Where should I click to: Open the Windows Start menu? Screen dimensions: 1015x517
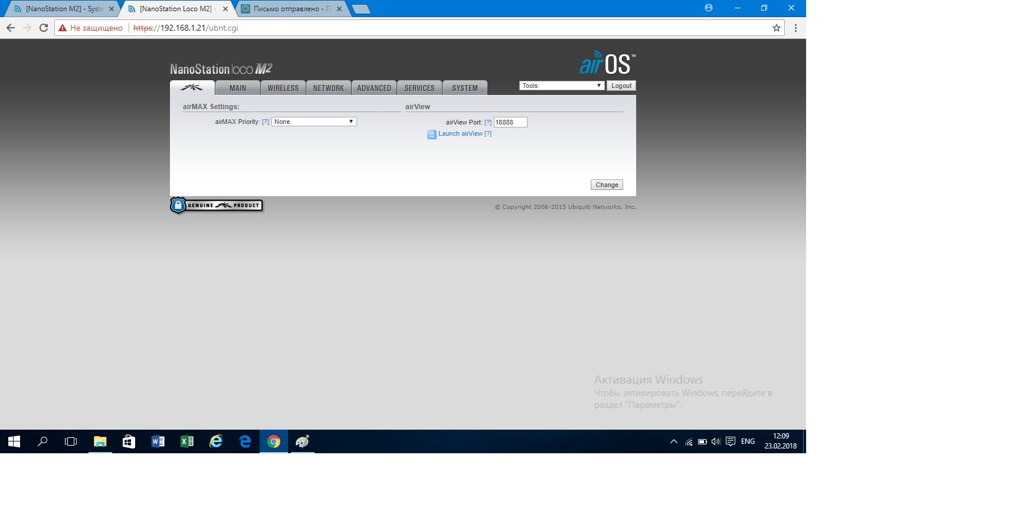coord(14,441)
